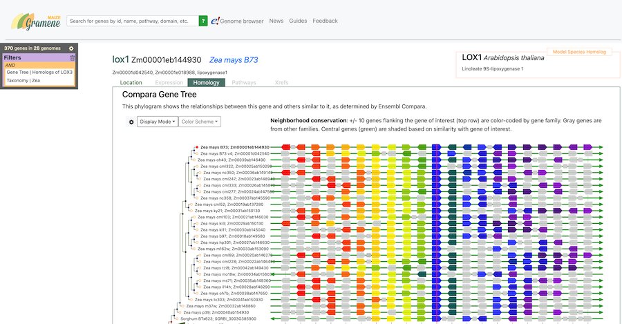The image size is (622, 324).
Task: Click the trash icon to clear Filters
Action: [73, 58]
